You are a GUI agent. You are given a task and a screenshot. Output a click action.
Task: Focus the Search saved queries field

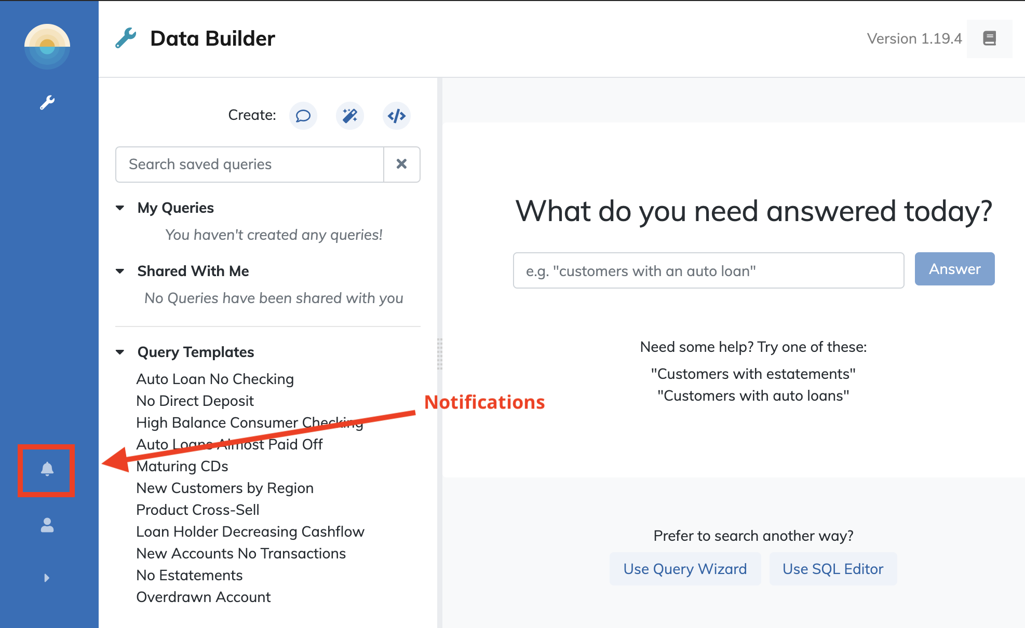(x=250, y=164)
